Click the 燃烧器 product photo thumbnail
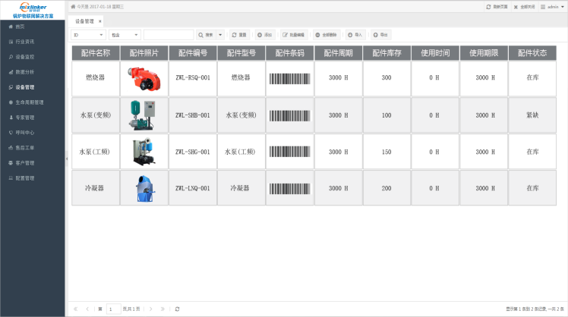This screenshot has height=317, width=568. [144, 77]
